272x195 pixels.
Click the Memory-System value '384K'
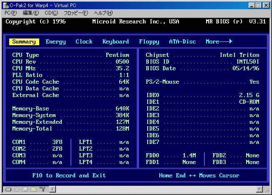coord(122,115)
